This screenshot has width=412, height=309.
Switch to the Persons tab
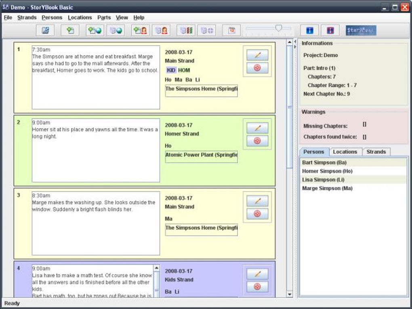point(314,152)
